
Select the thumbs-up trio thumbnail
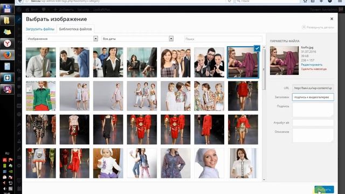click(x=209, y=63)
